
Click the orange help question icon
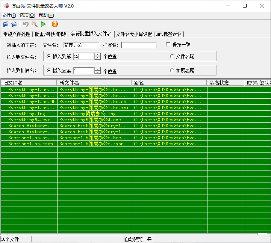[55, 24]
